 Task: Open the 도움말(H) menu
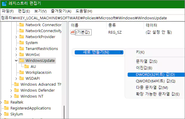click(x=84, y=11)
